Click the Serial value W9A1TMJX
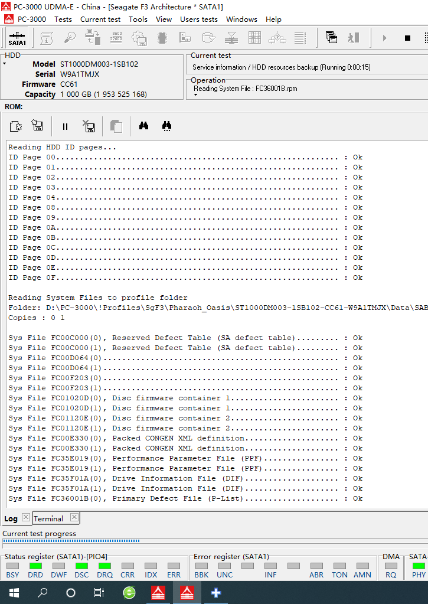Viewport: 428px width, 604px height. pyautogui.click(x=80, y=74)
